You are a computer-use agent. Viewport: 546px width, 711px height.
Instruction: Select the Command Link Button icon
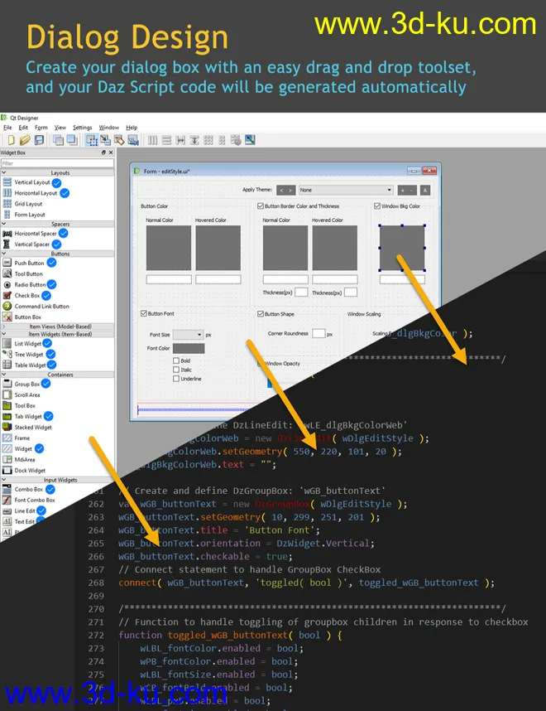[x=7, y=306]
